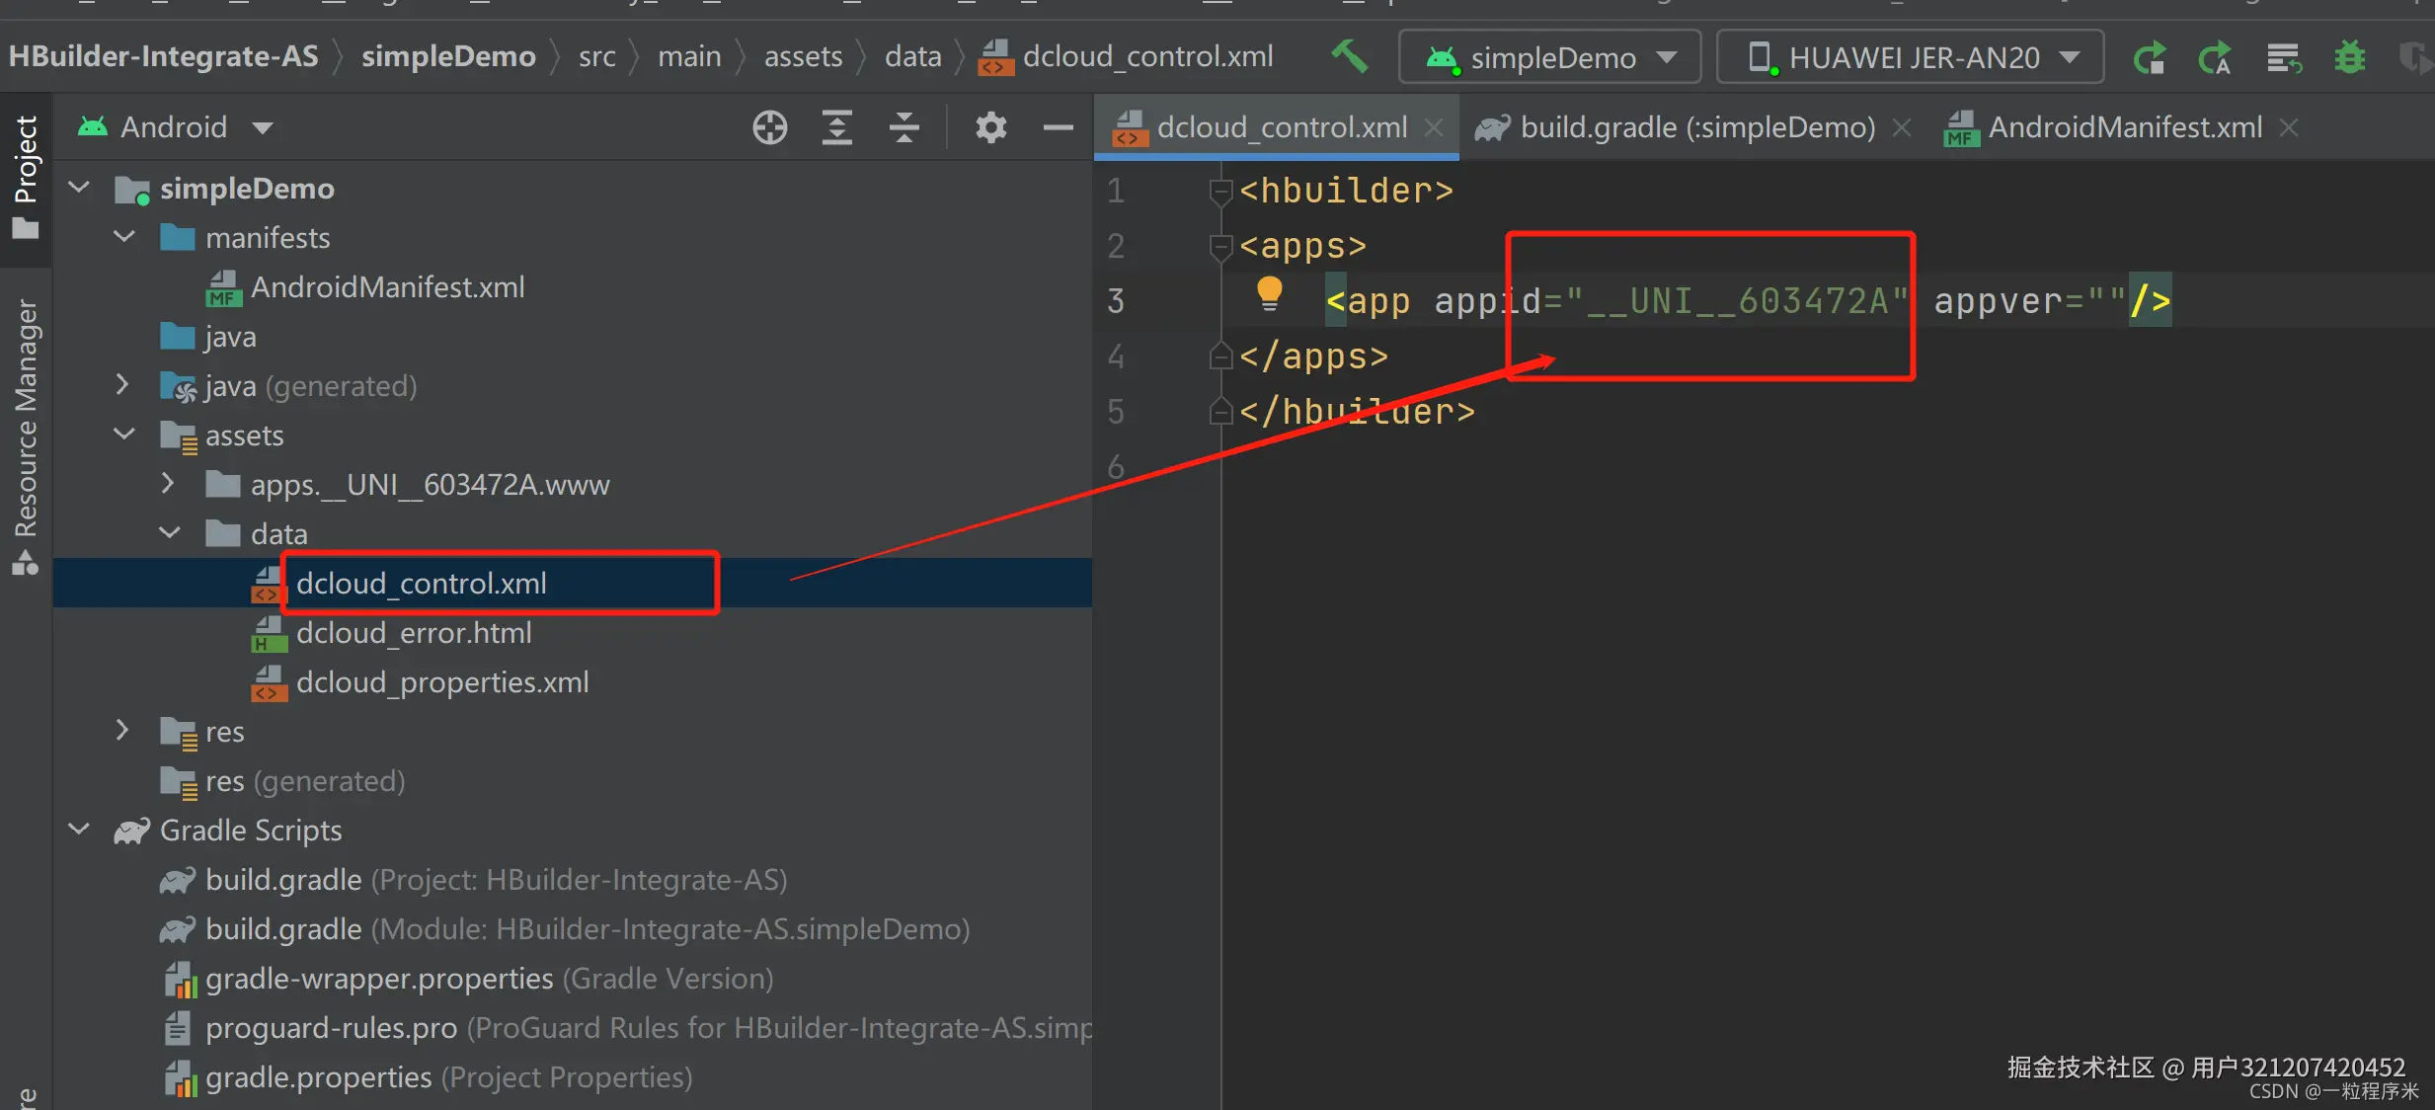Click the assets breadcrumb in navigation bar

[803, 57]
